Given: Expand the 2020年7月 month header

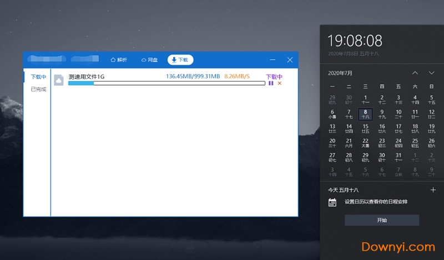Looking at the screenshot, I should point(340,73).
